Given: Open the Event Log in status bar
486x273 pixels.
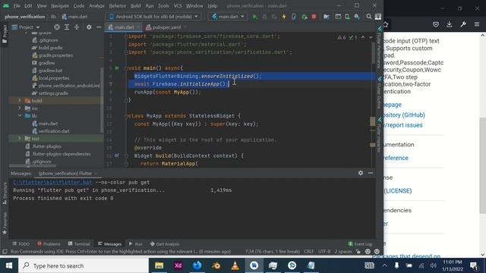Looking at the screenshot, I should [360, 244].
